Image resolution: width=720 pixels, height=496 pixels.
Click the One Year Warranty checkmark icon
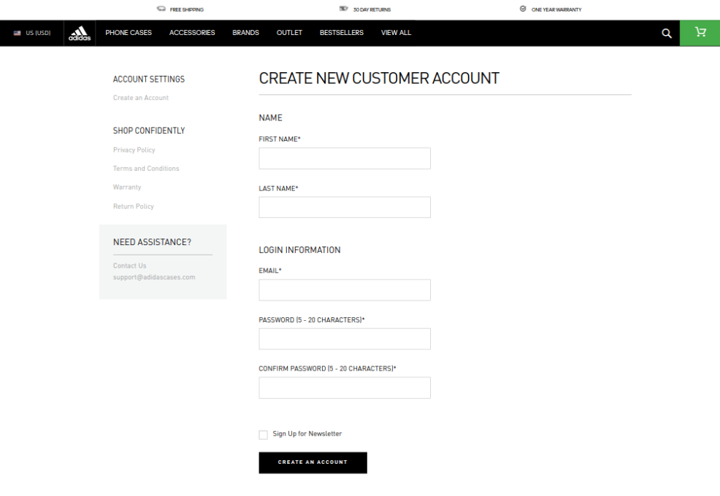coord(521,9)
